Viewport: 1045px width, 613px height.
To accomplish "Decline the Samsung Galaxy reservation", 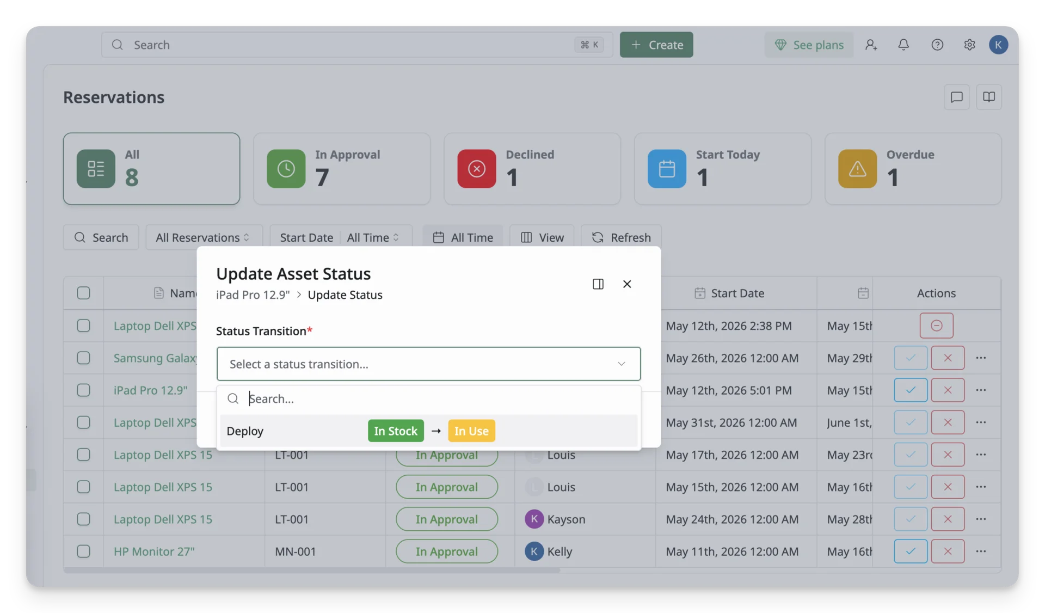I will click(x=948, y=358).
